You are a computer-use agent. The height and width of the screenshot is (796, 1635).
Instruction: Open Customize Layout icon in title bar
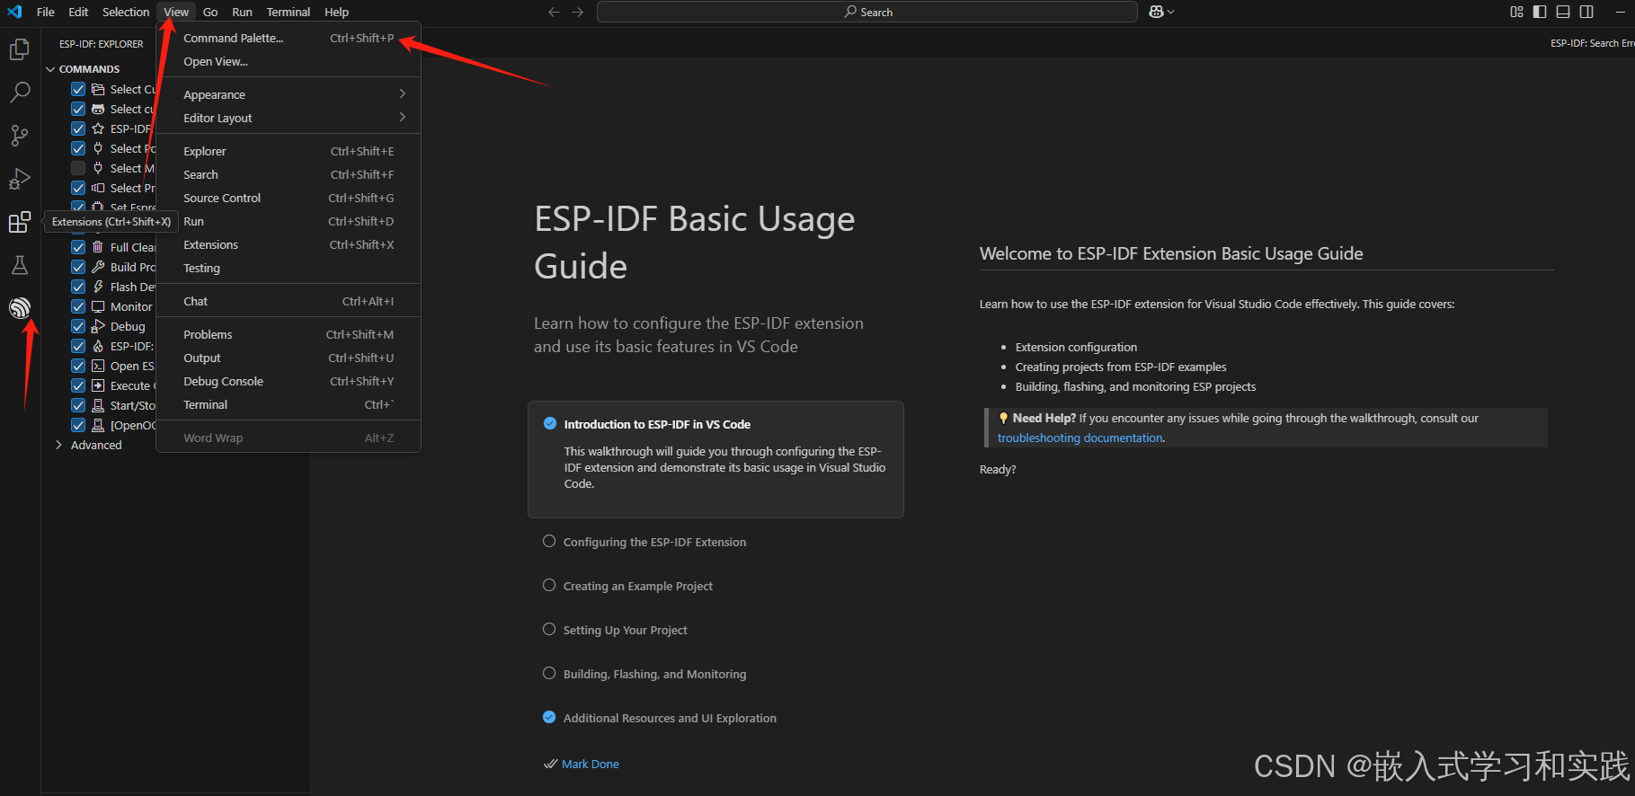click(1516, 12)
